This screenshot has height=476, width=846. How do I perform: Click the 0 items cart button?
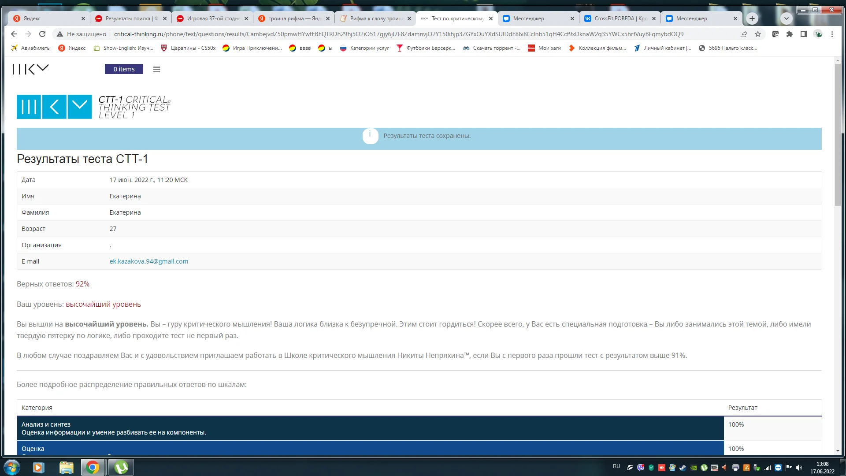pos(124,69)
